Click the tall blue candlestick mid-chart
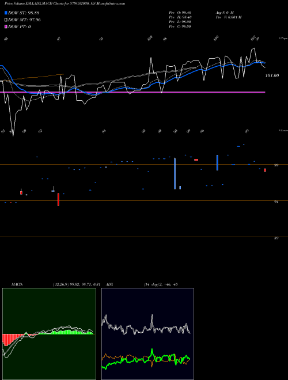288x380 pixels. click(175, 173)
